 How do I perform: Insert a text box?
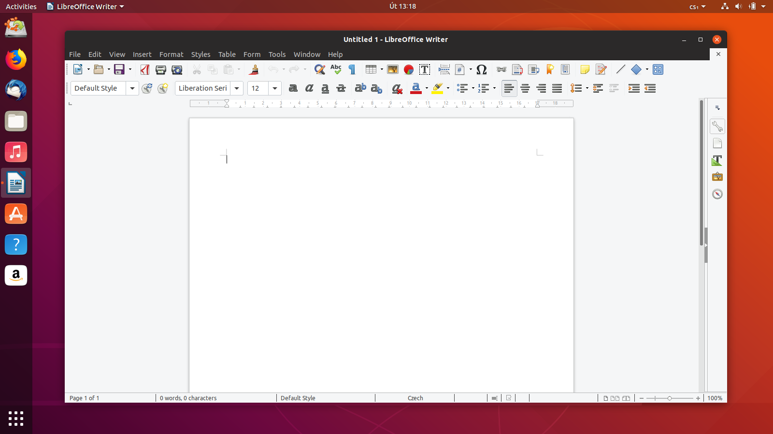425,69
